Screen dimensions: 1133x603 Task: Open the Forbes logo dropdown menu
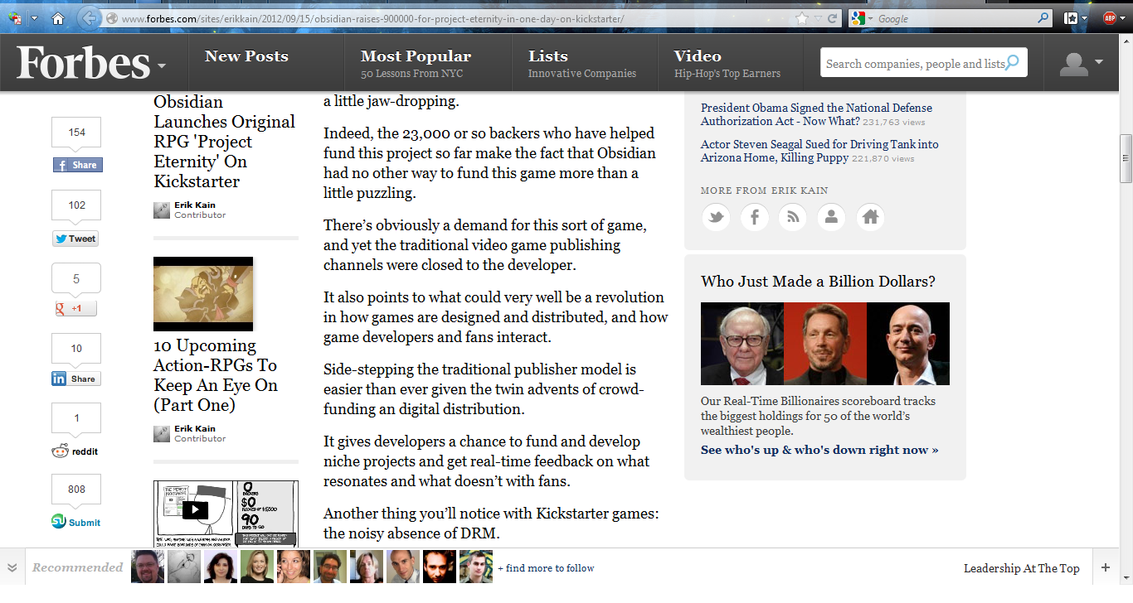tap(161, 66)
